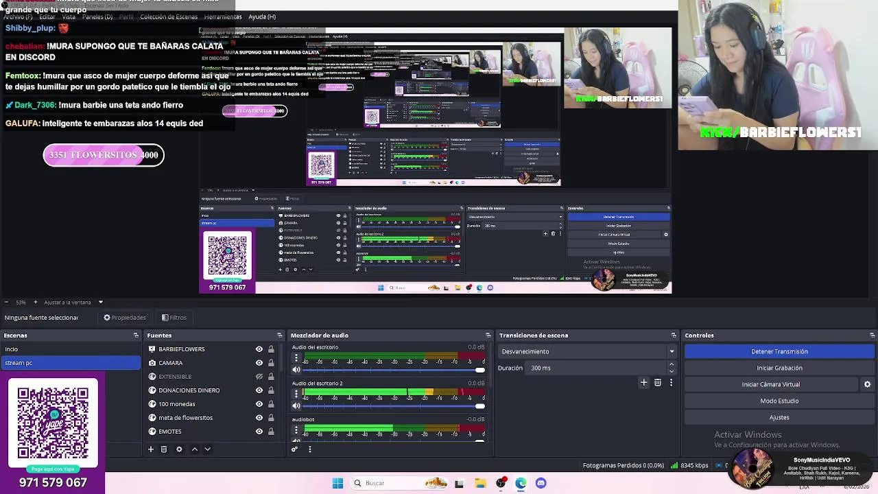Click Iniciar Grabación button
Screen dimensions: 878x494
tap(779, 368)
